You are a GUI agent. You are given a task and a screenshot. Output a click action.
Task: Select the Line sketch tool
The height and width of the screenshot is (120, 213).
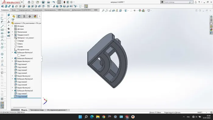[x=2, y=26]
